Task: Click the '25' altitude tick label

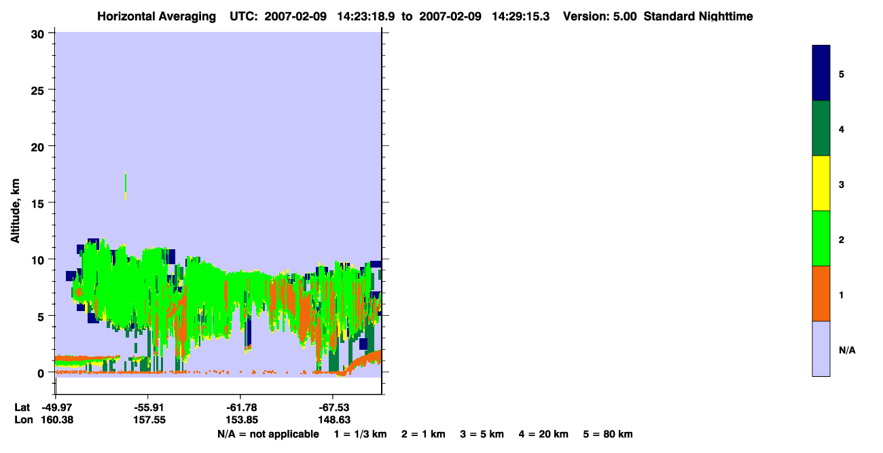Action: coord(39,90)
